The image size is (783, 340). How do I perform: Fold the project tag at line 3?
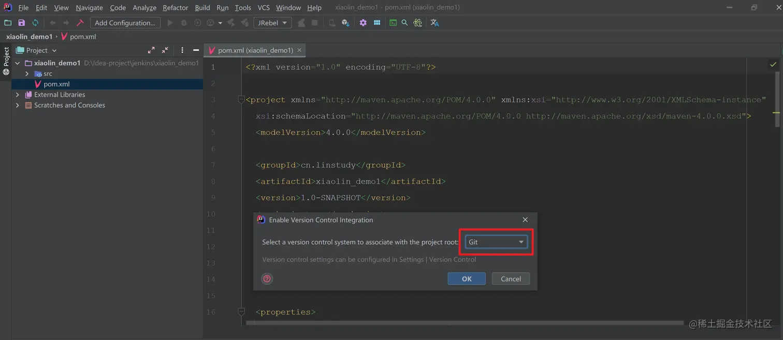click(241, 99)
